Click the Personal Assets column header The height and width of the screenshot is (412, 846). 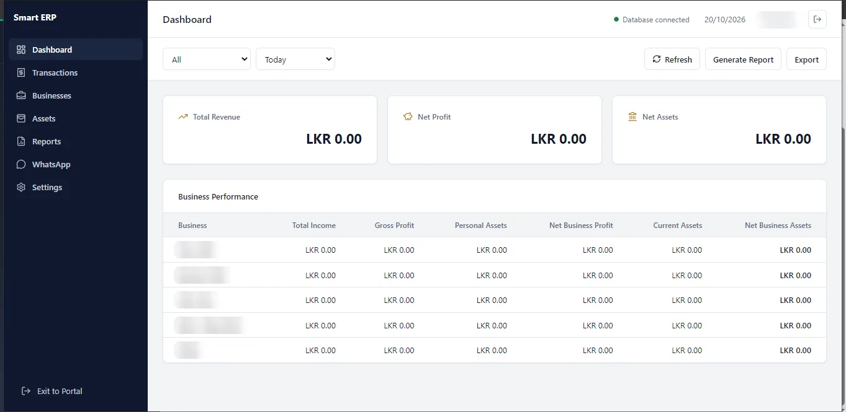pyautogui.click(x=481, y=225)
